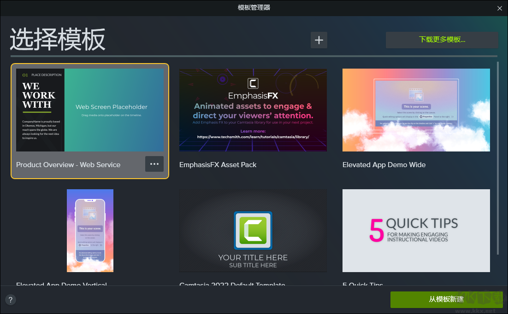Click the 从模板新建 green button
The height and width of the screenshot is (314, 508).
coord(446,300)
